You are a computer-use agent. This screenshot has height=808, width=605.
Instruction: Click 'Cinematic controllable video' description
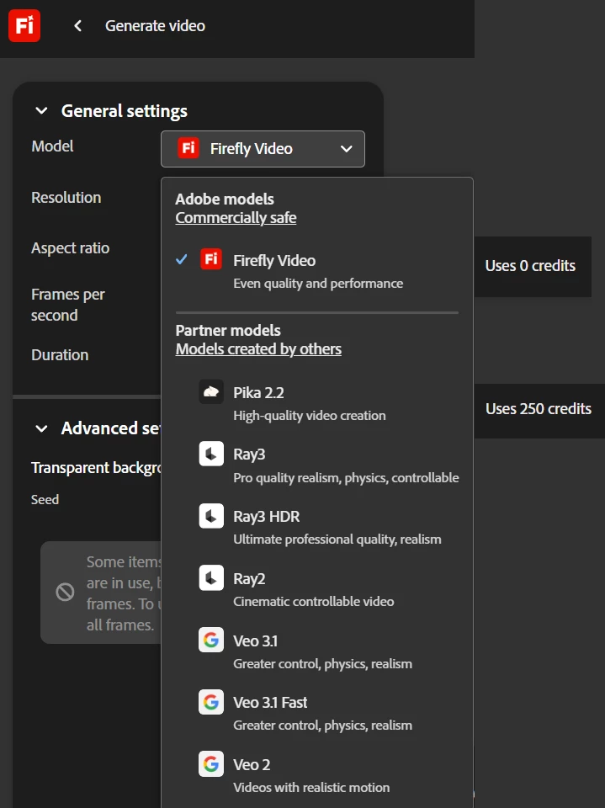pos(313,601)
